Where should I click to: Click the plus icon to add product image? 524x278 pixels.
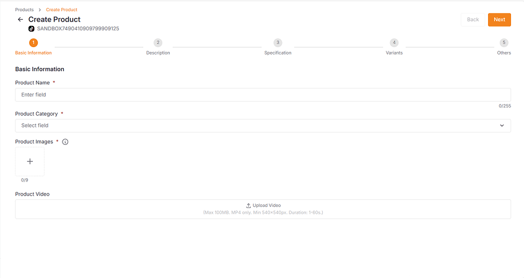pyautogui.click(x=30, y=162)
